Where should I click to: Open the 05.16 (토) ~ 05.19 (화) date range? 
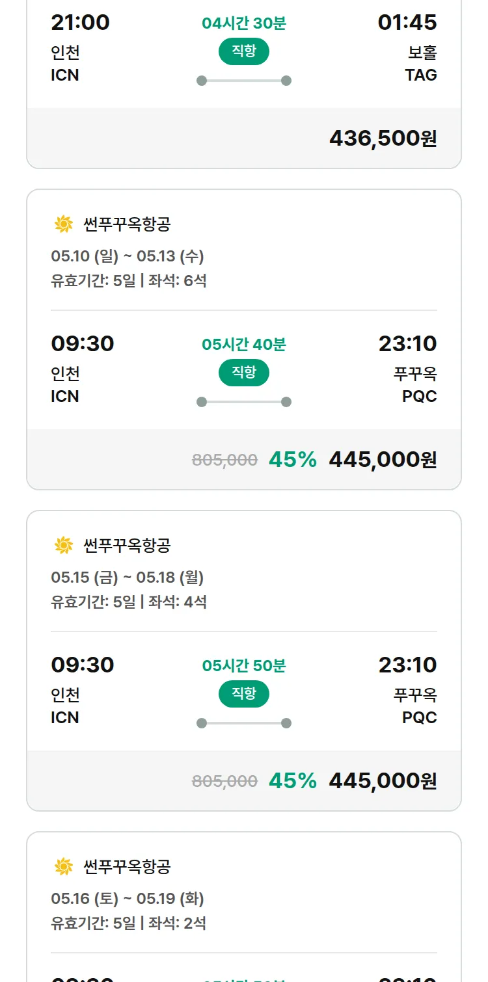(x=128, y=899)
